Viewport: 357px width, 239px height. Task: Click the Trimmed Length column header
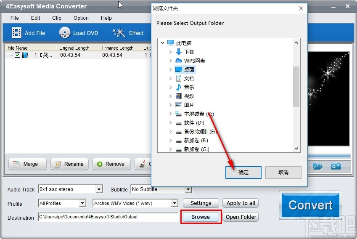click(x=119, y=48)
